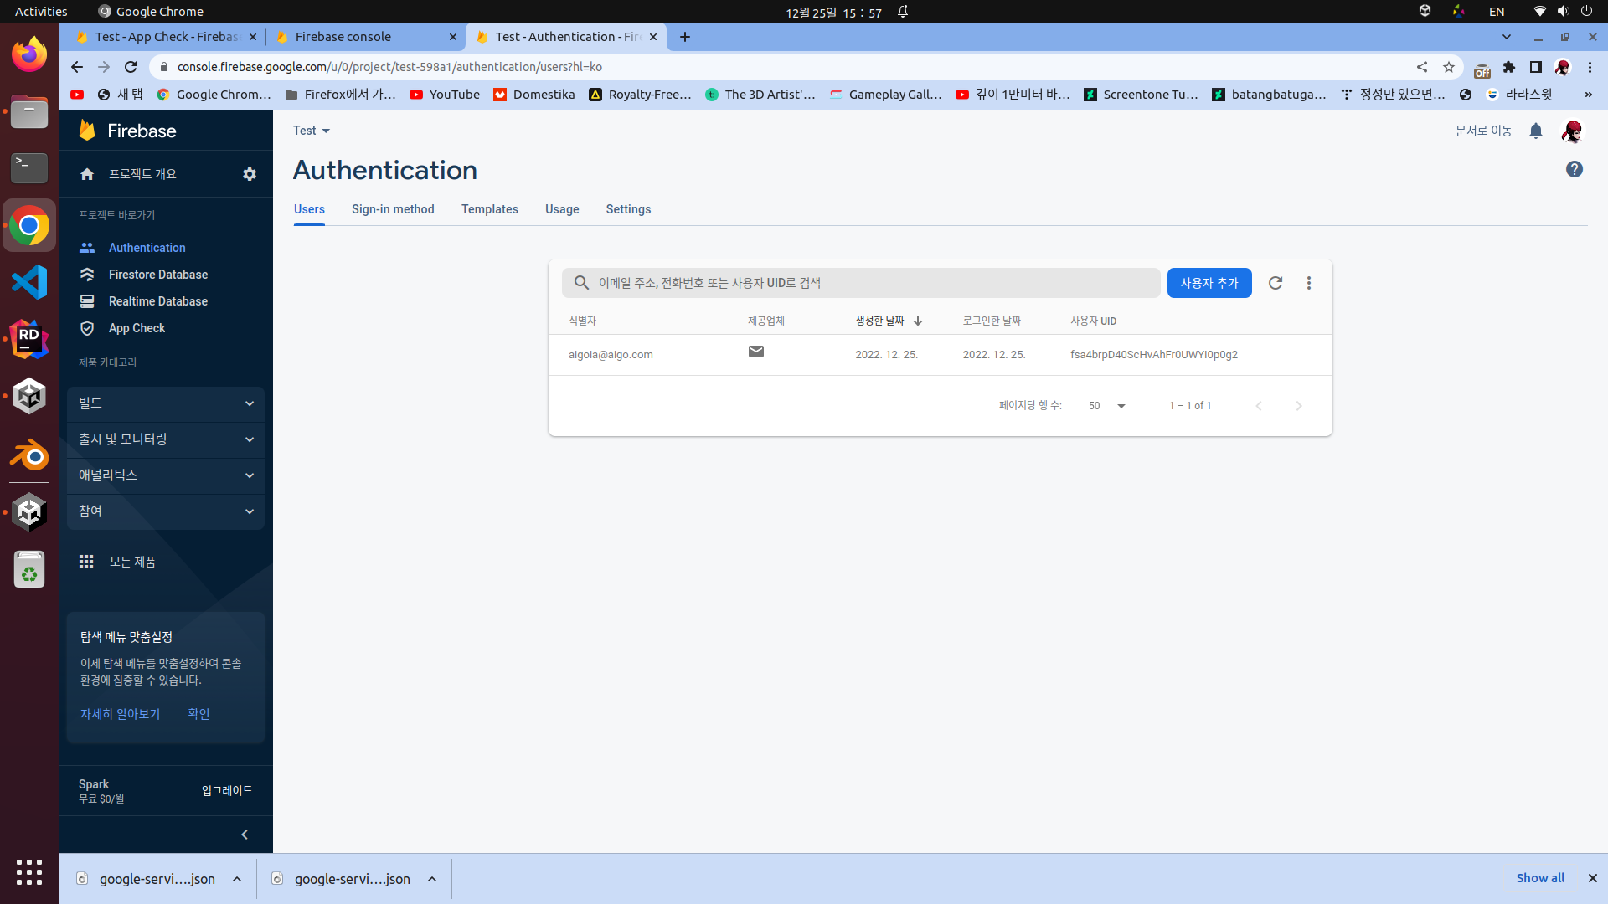Launch Firefox from the dock
Viewport: 1608px width, 904px height.
(x=29, y=54)
